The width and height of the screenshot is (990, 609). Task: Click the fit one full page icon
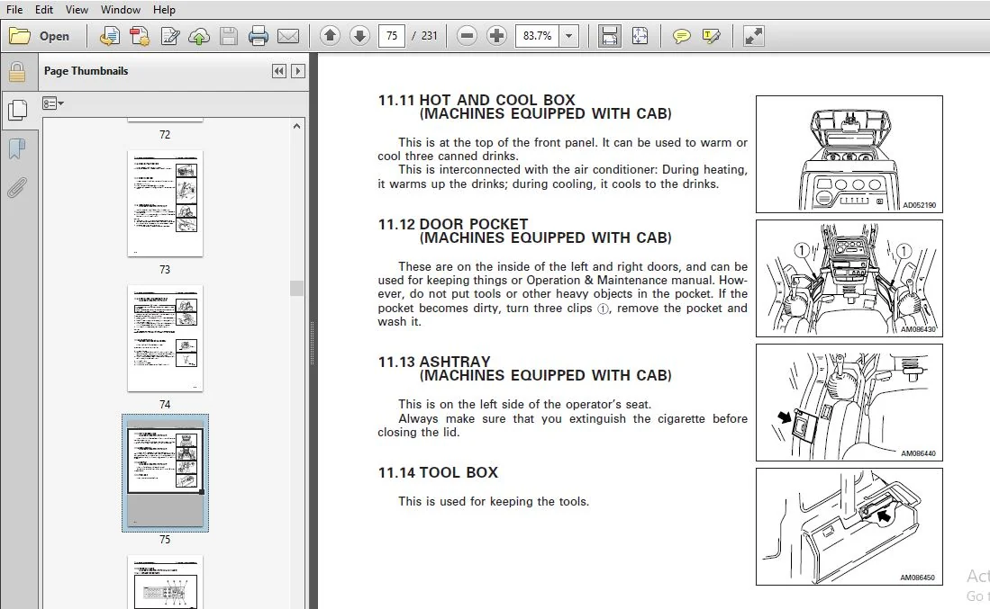(x=640, y=36)
